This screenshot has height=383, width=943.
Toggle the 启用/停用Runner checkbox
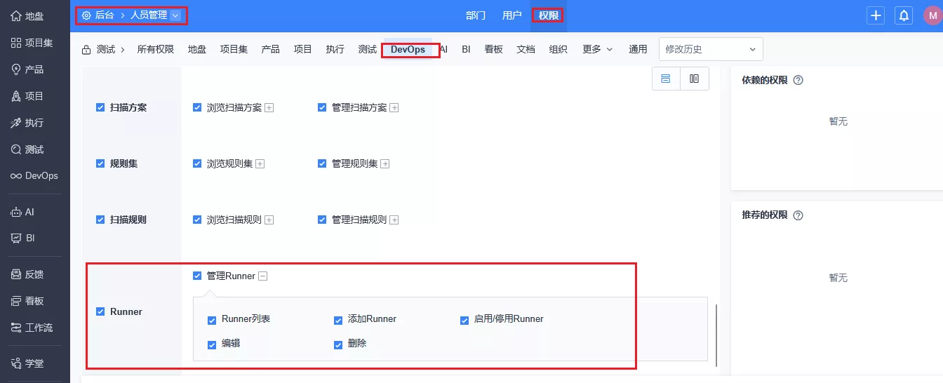pyautogui.click(x=464, y=320)
